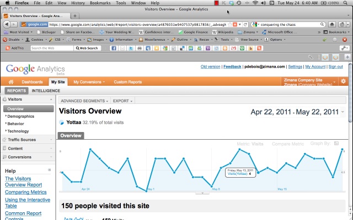The width and height of the screenshot is (353, 220).
Task: Click the Graph By icon above the chart
Action: tap(336, 143)
